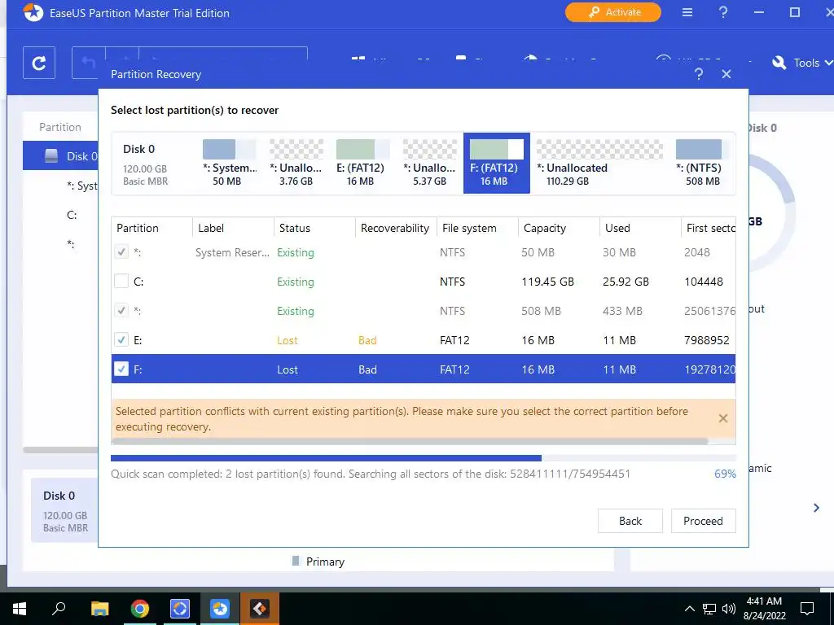Screen dimensions: 834x625
Task: Show hidden system tray icons
Action: (689, 609)
